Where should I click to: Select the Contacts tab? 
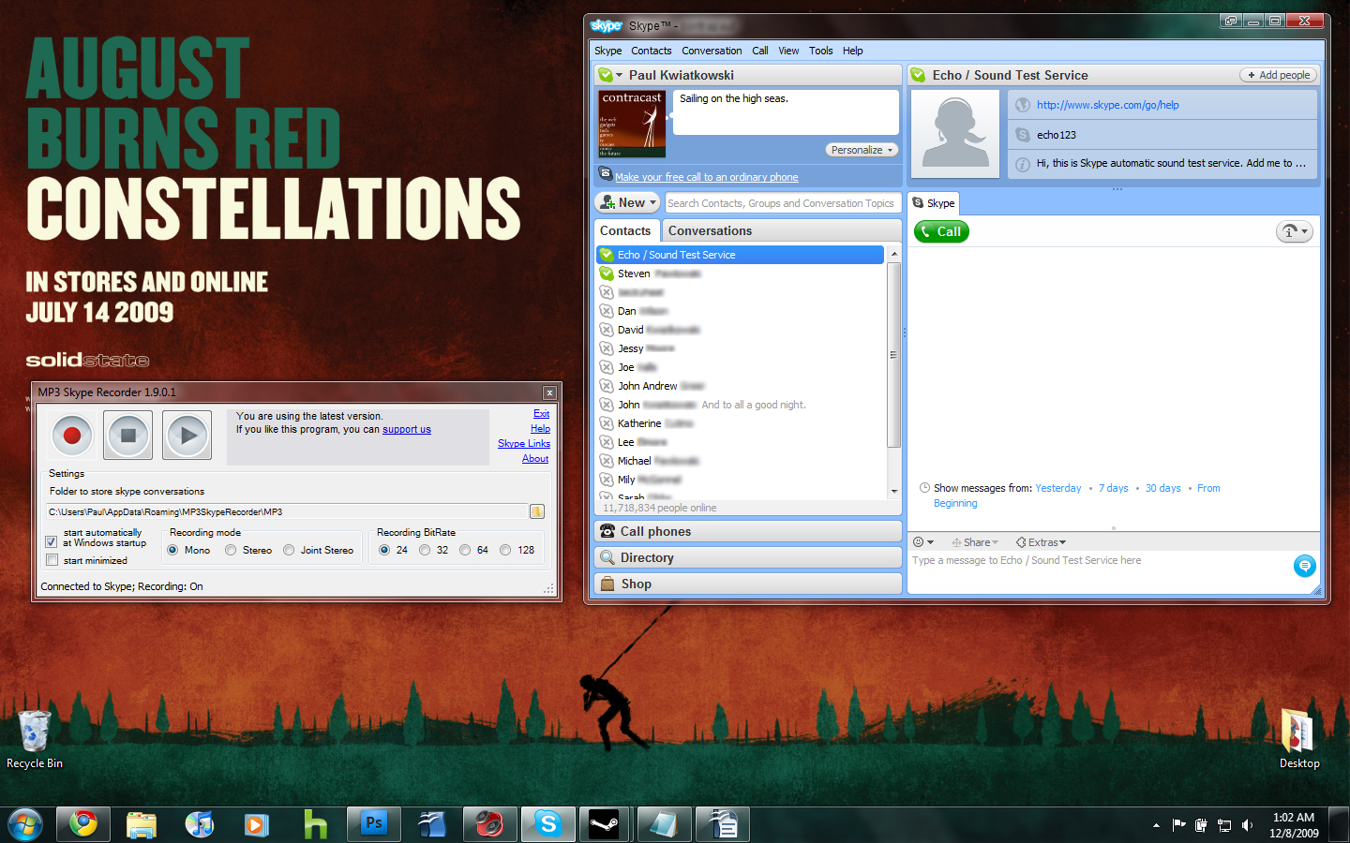click(625, 230)
